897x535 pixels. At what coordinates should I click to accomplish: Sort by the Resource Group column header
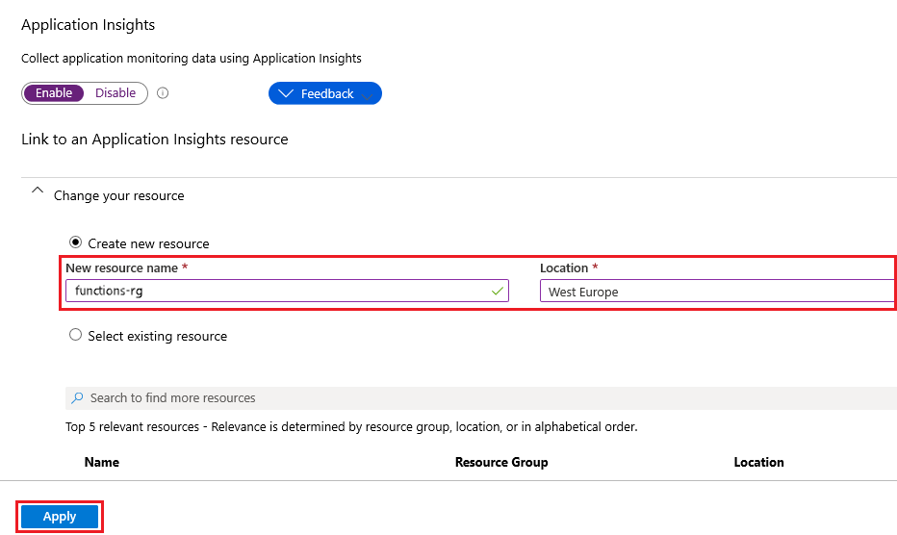pyautogui.click(x=501, y=462)
